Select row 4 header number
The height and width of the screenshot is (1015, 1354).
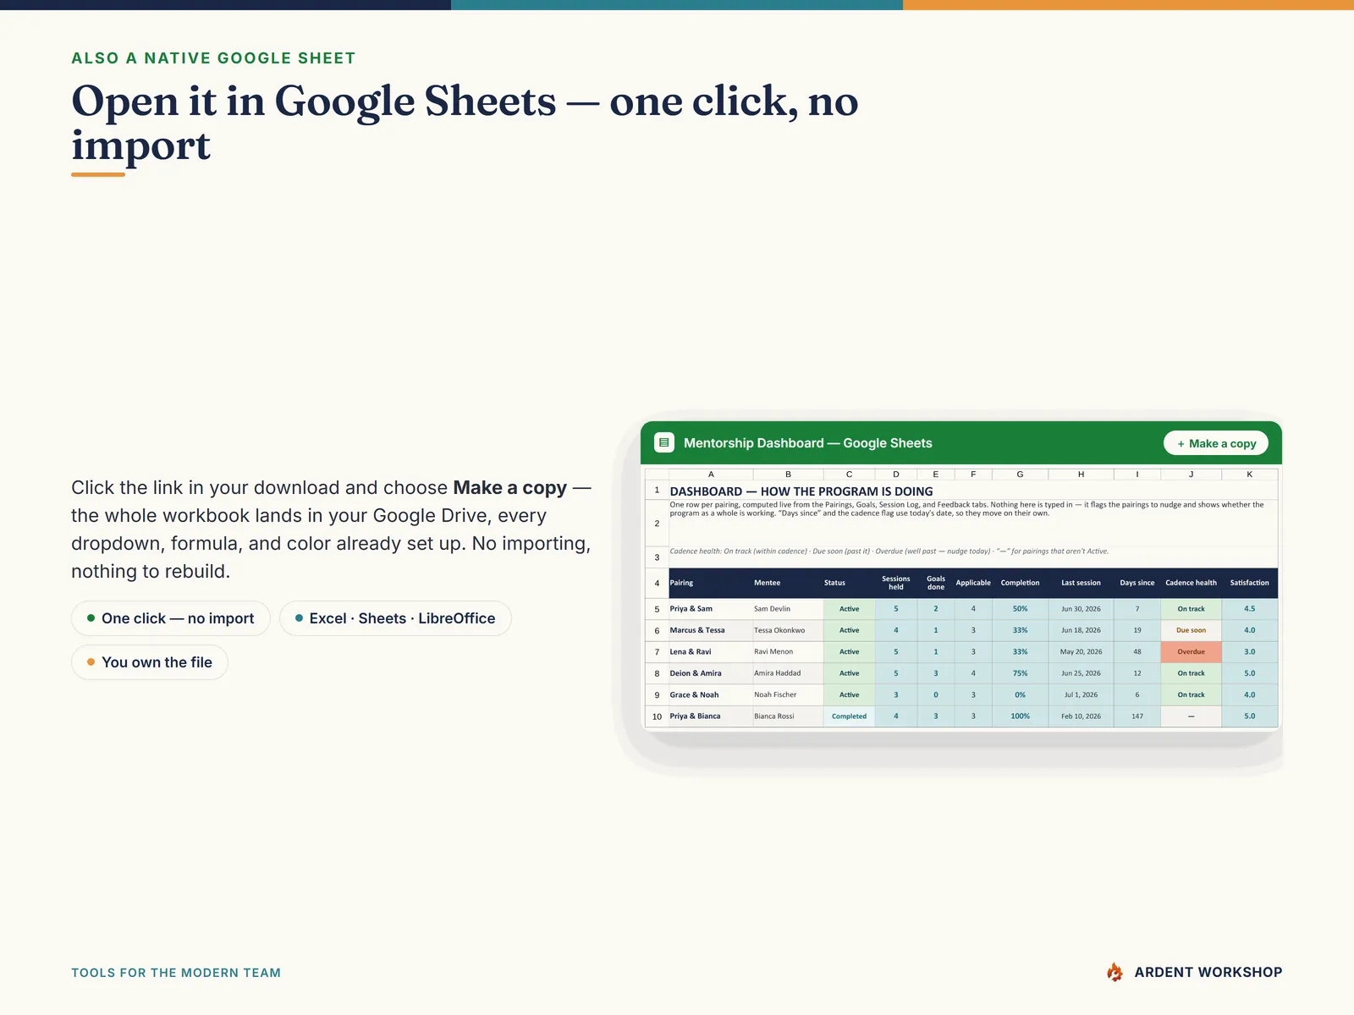click(x=657, y=583)
